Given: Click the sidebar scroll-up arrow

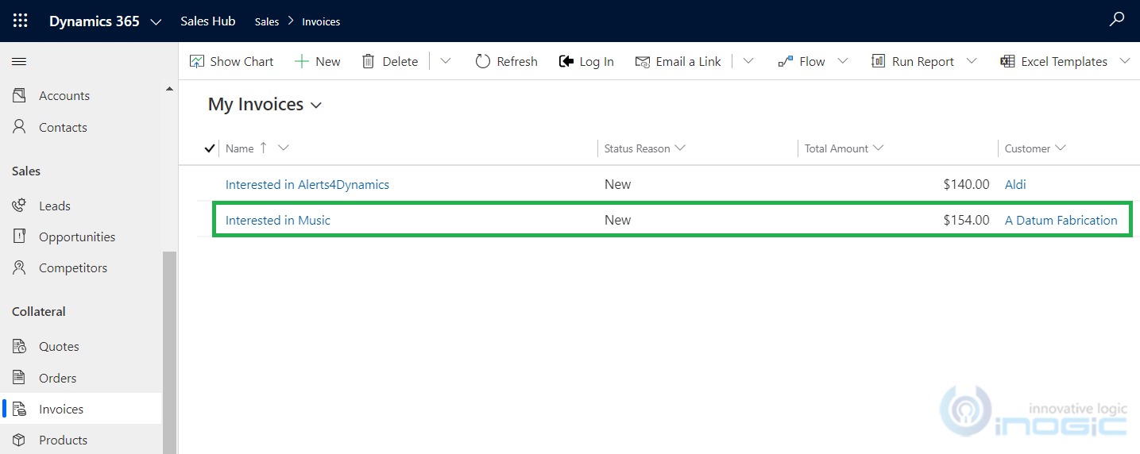Looking at the screenshot, I should tap(169, 89).
